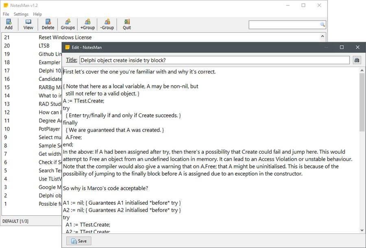Image resolution: width=366 pixels, height=248 pixels.
Task: Click the NotesMan yellow app icon in title bar
Action: [6, 5]
